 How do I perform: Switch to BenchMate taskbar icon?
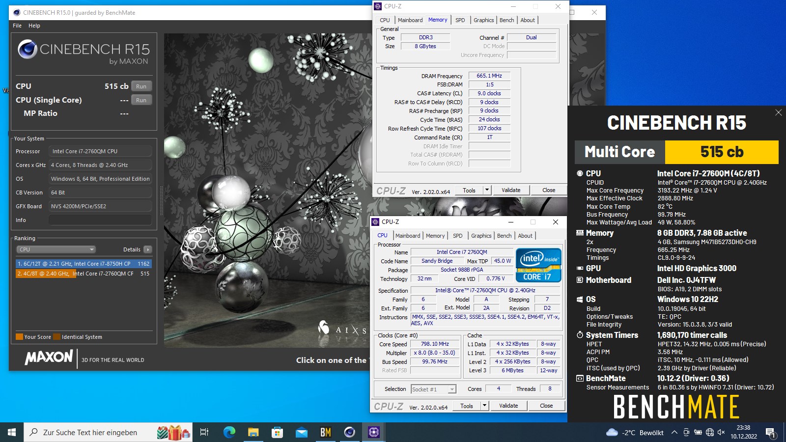click(x=325, y=432)
